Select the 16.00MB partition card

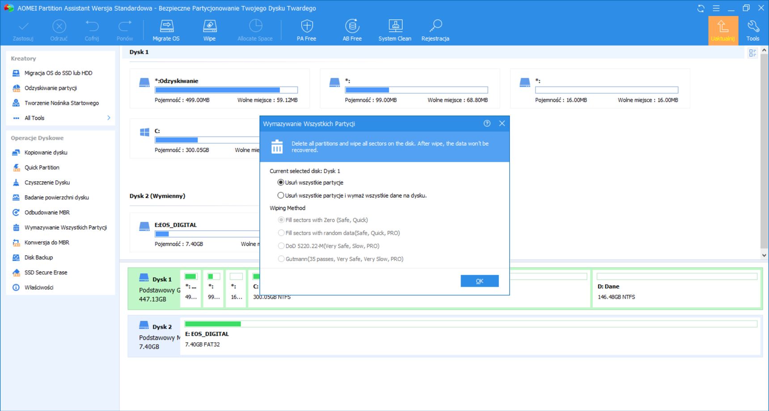[x=600, y=88]
